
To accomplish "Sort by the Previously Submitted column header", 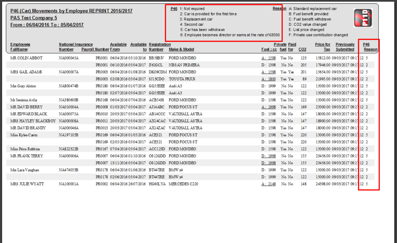I will click(345, 47).
